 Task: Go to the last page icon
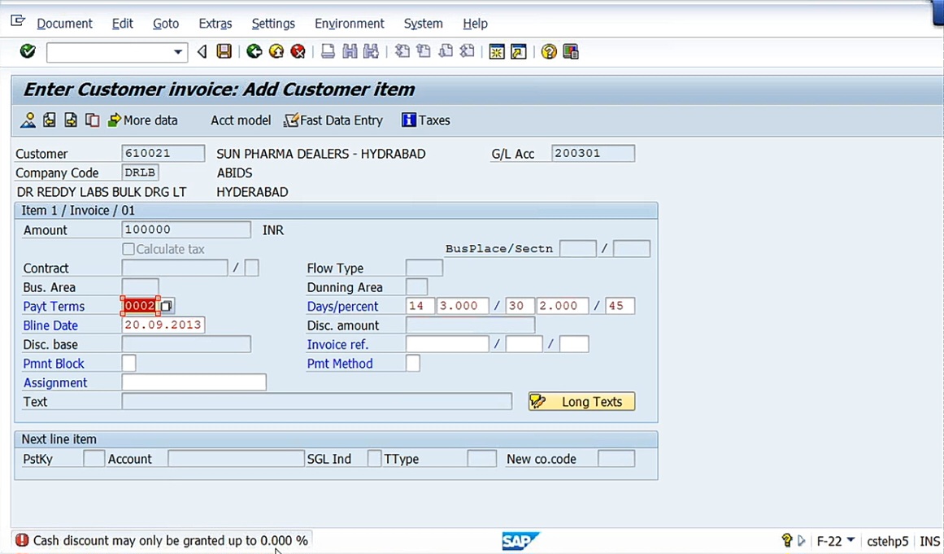pos(468,51)
